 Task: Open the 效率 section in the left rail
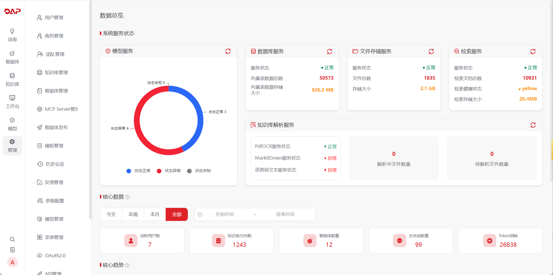coord(12,35)
